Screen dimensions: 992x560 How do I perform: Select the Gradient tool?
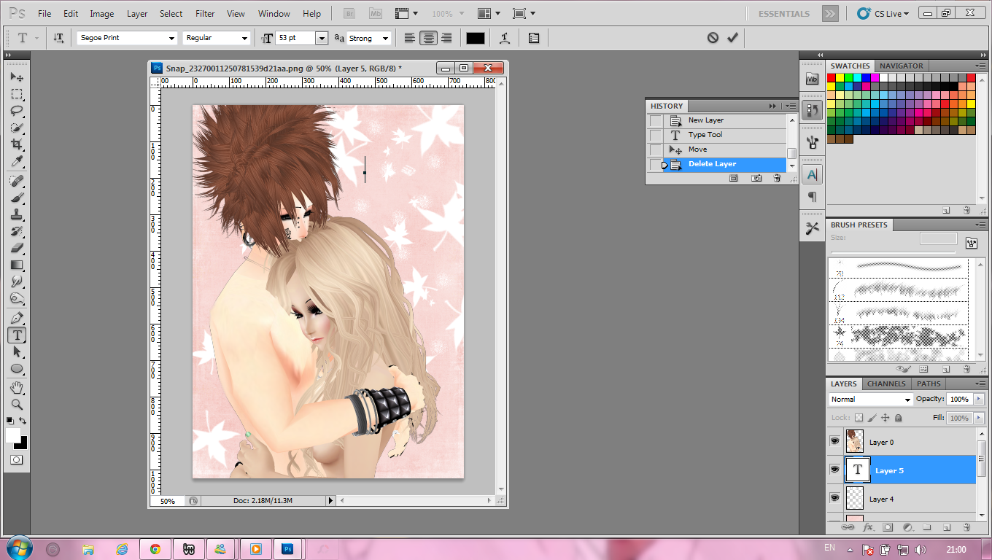tap(17, 265)
